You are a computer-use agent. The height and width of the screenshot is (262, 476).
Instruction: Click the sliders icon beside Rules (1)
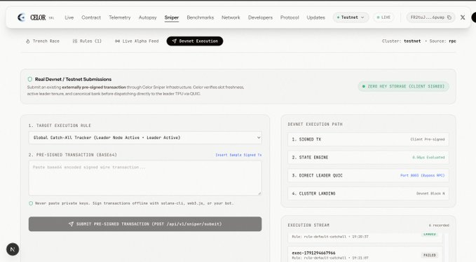coord(75,41)
